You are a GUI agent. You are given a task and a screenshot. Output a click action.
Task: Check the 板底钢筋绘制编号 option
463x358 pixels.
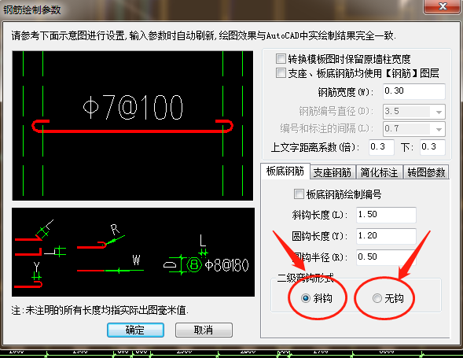299,194
